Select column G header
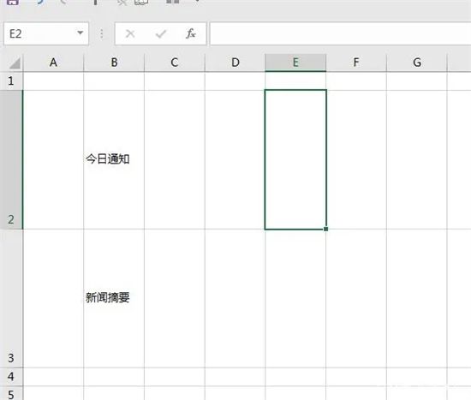471x400 pixels. (417, 63)
